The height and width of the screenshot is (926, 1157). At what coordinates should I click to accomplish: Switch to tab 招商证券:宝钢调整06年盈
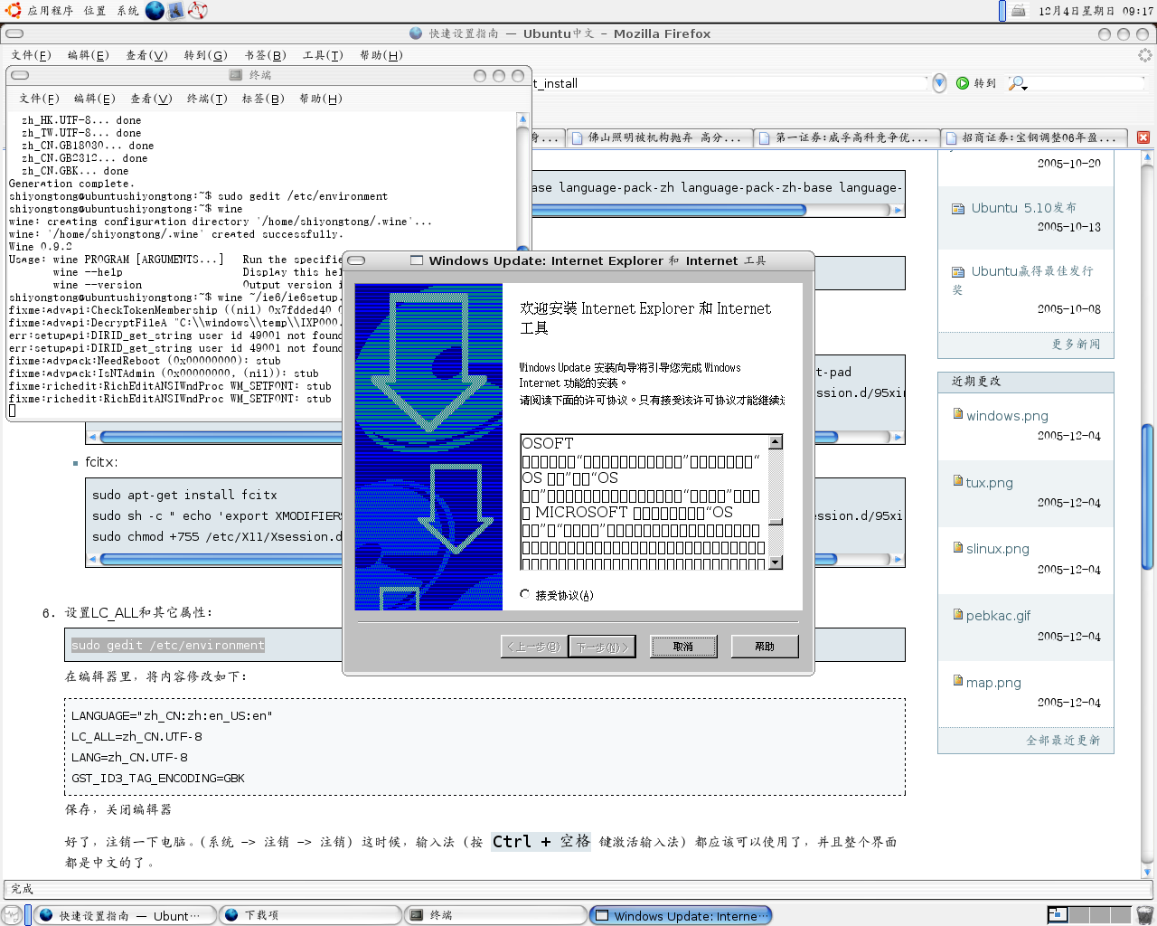click(1035, 137)
